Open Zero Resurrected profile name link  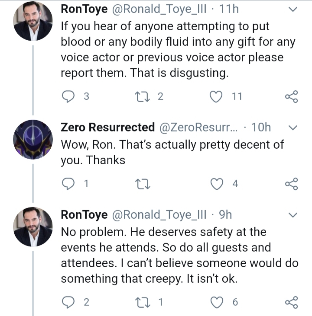click(108, 128)
